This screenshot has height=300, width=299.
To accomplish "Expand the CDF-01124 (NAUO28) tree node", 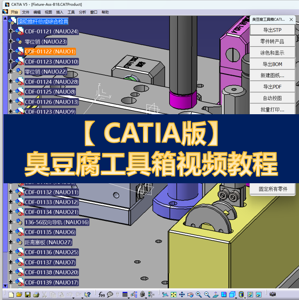I will click(x=11, y=81).
